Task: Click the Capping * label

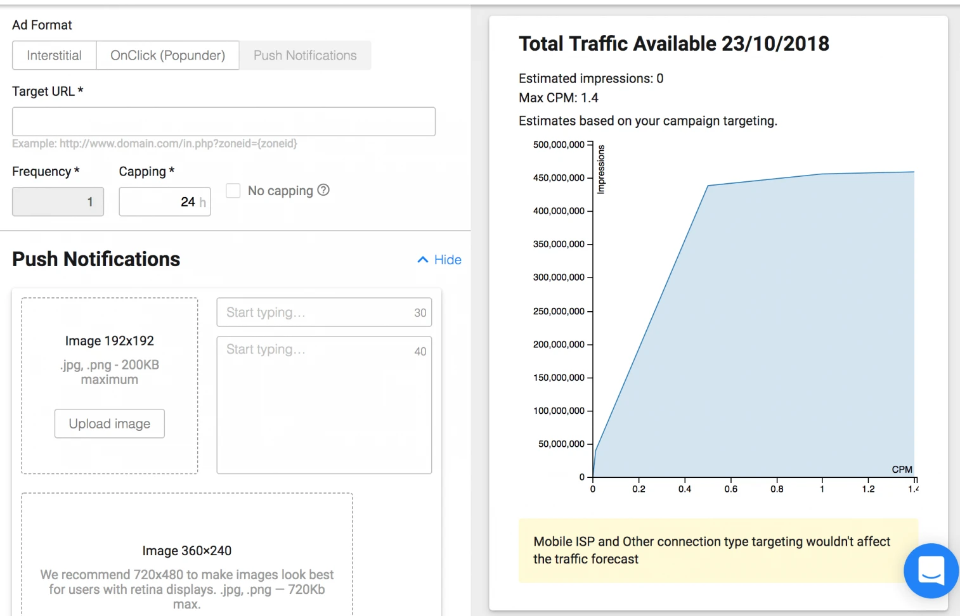Action: pyautogui.click(x=146, y=172)
